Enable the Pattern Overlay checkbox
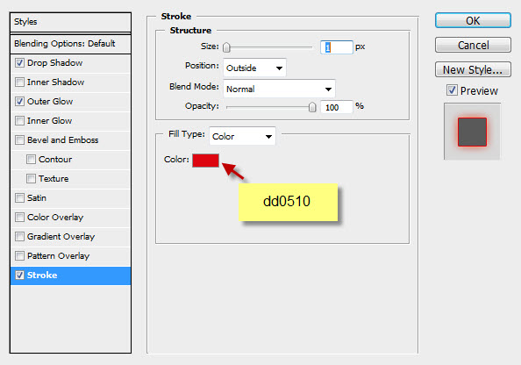 19,255
